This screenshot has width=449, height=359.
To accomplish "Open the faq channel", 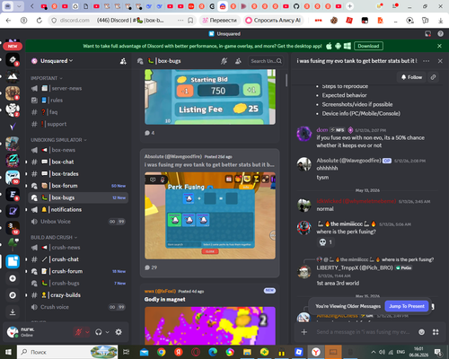I will (x=78, y=112).
